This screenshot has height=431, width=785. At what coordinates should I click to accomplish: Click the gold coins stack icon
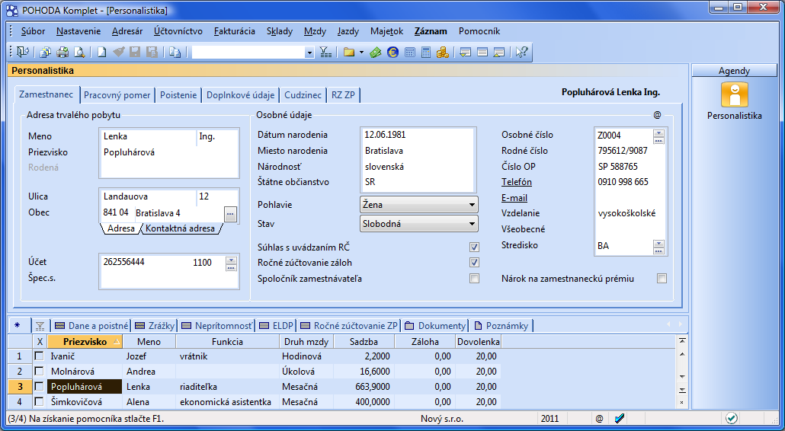(x=443, y=52)
